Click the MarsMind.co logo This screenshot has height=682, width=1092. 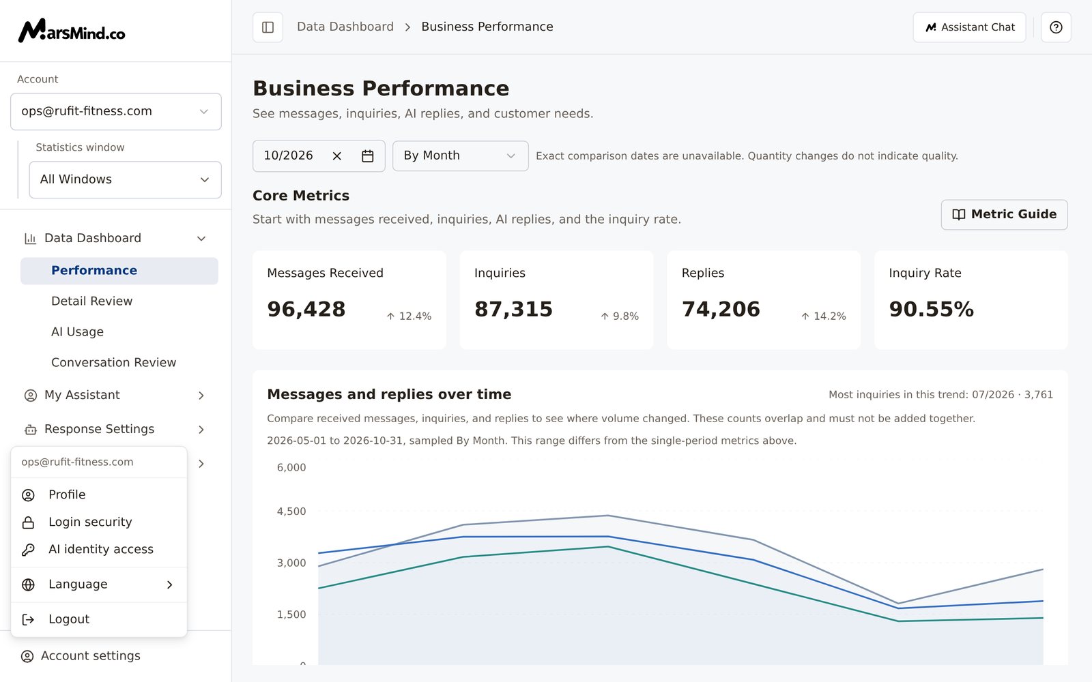point(72,31)
